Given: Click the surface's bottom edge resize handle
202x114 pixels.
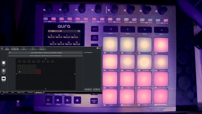Looking at the screenshot, I should tap(45, 89).
